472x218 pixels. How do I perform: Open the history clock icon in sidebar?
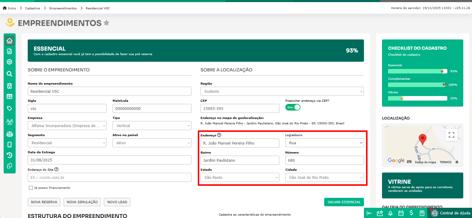coord(9,155)
